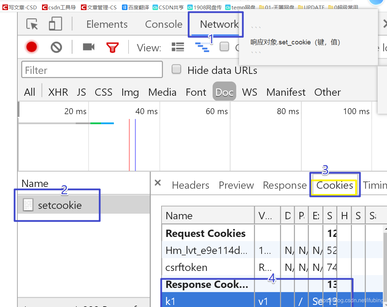Filter requests by JS

[x=81, y=92]
